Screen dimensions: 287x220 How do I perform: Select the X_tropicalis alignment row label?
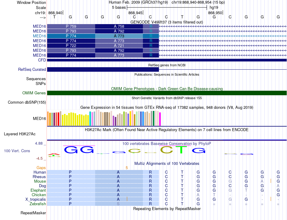pos(36,200)
